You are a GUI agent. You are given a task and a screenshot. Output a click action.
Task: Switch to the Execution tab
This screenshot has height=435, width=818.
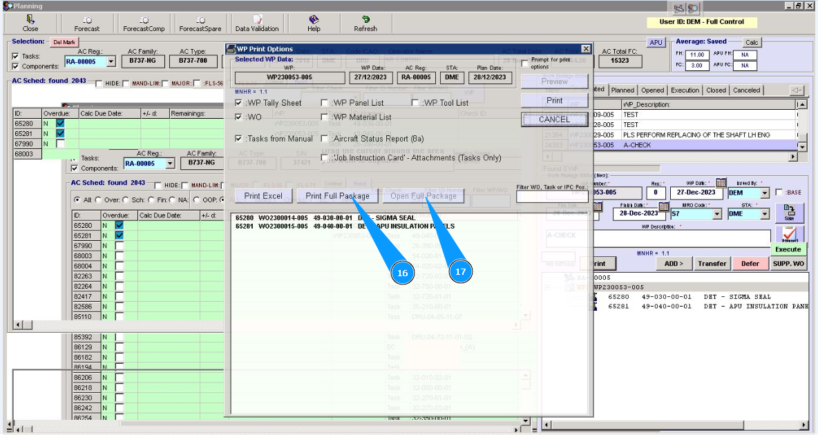[x=685, y=90]
